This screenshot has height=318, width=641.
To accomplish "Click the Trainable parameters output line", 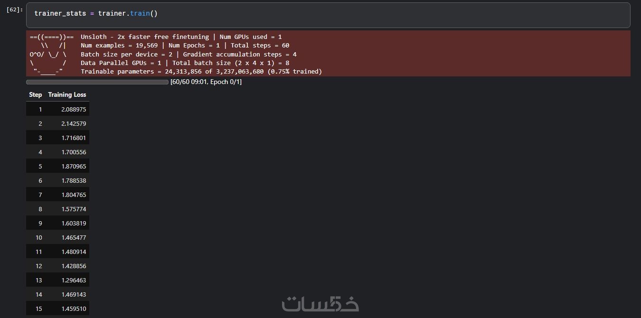I will point(201,72).
